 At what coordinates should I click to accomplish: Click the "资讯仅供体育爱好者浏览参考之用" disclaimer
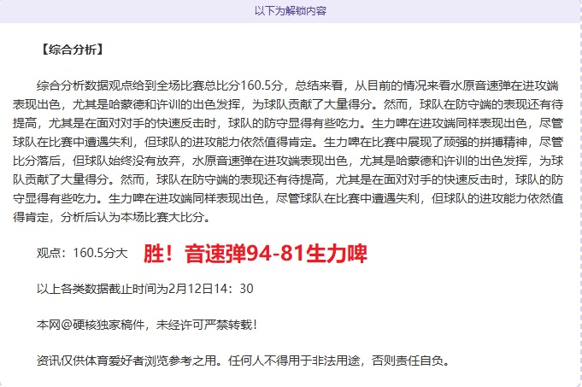click(126, 361)
